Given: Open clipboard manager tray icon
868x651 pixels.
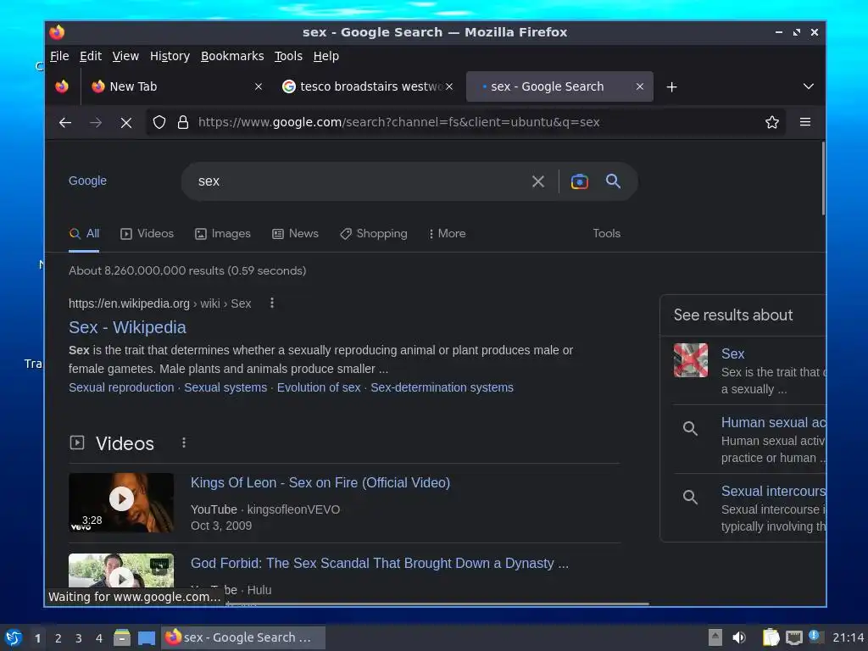Looking at the screenshot, I should [771, 637].
